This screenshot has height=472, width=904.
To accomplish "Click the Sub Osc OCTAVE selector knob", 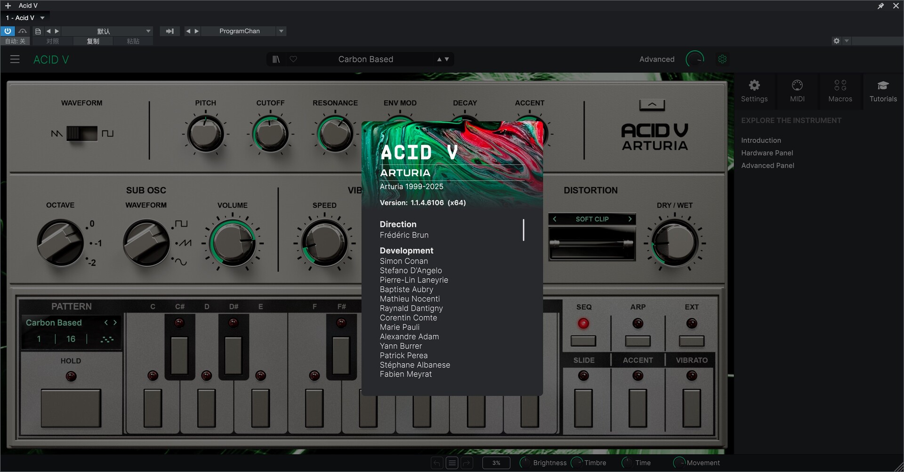I will click(x=60, y=243).
